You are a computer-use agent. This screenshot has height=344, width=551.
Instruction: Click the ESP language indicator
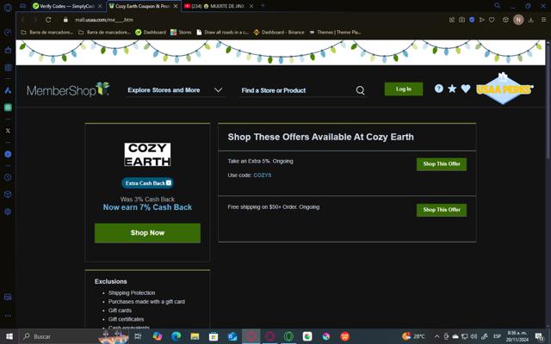[x=497, y=336]
